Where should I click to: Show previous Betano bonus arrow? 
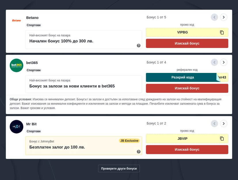pyautogui.click(x=214, y=17)
